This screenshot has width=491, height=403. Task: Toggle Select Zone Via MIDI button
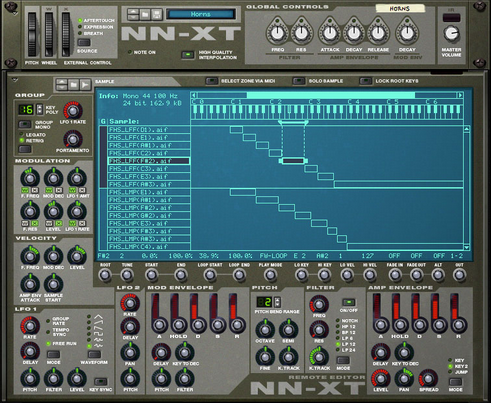click(212, 81)
